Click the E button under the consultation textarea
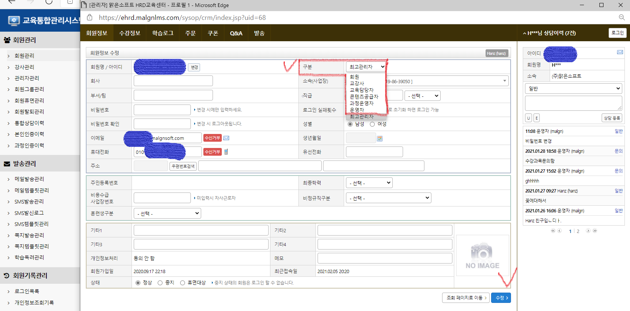The width and height of the screenshot is (630, 311). tap(536, 118)
